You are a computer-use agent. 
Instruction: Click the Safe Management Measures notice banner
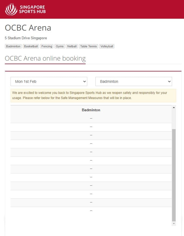point(93,95)
